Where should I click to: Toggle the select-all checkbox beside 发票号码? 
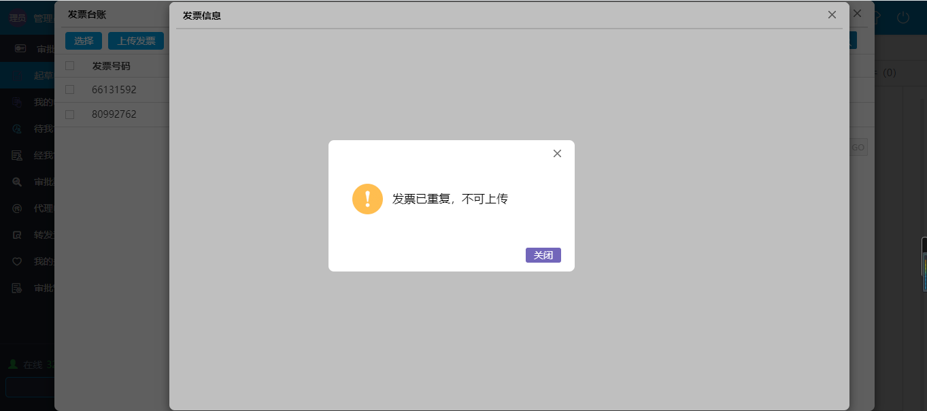click(x=69, y=66)
